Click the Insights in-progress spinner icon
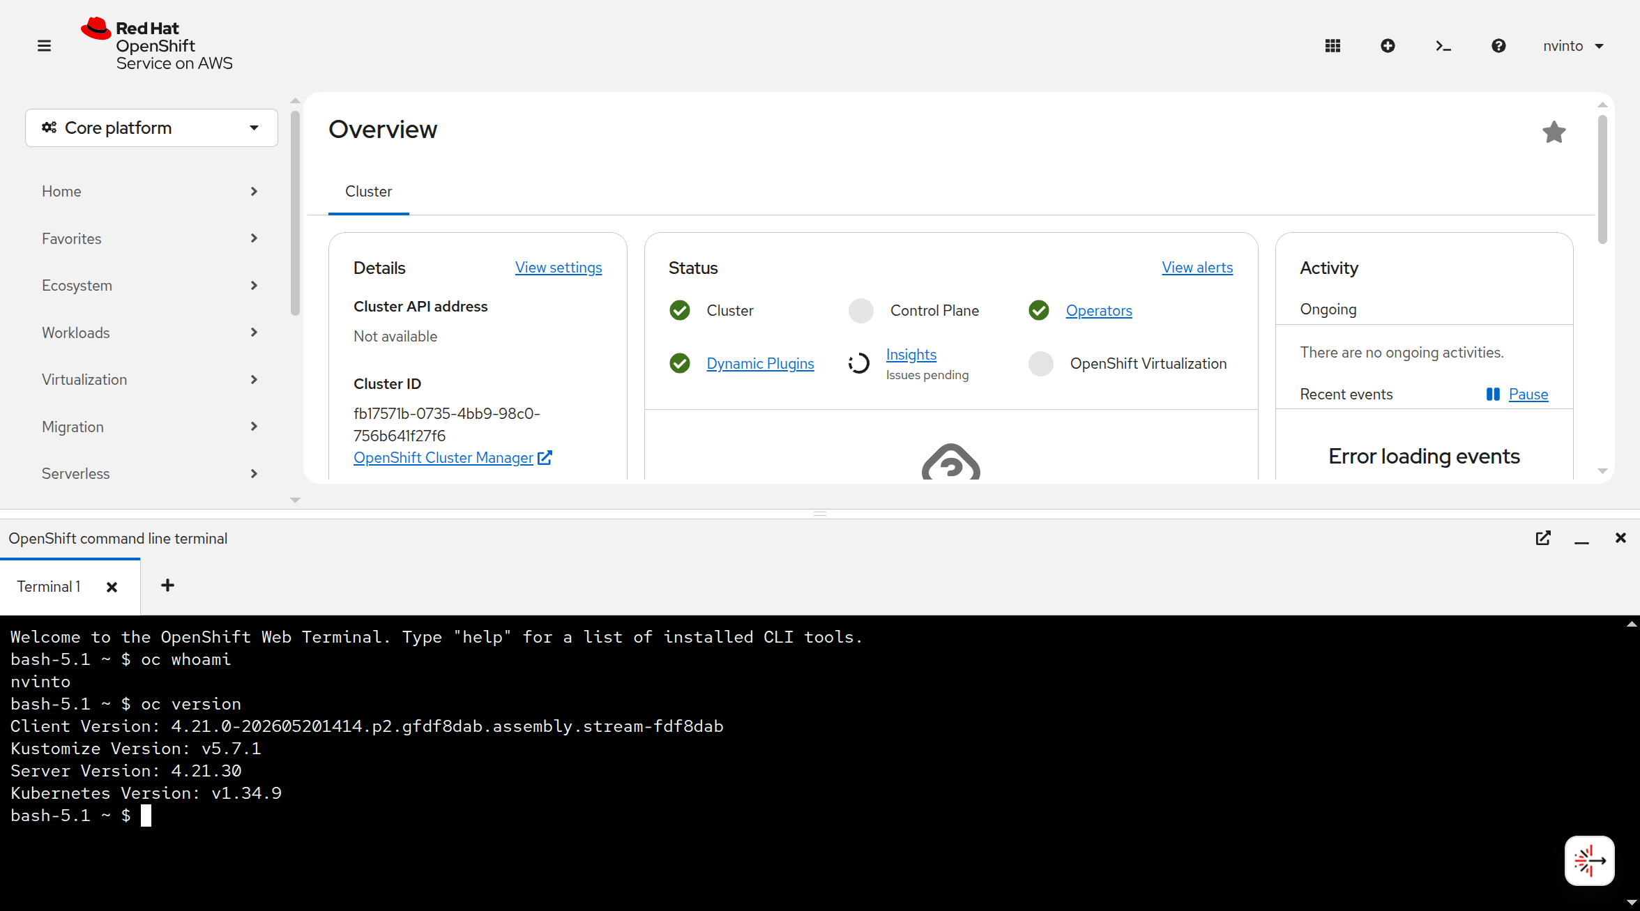The image size is (1640, 911). [859, 363]
